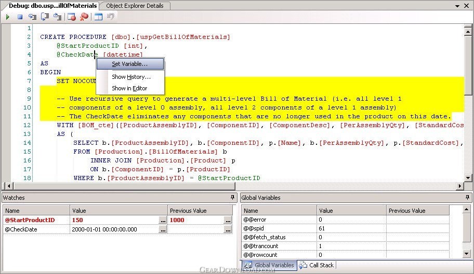Click Global Variables Value column header
Viewport: 474px width, 274px height.
click(351, 211)
